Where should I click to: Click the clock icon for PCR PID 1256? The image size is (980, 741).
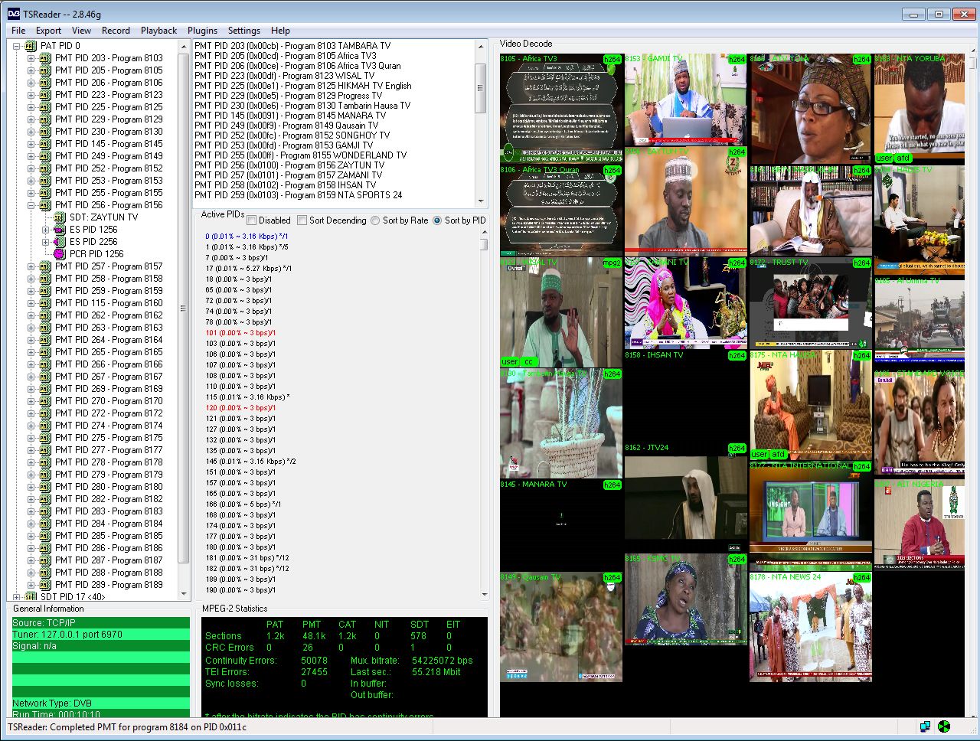(60, 254)
